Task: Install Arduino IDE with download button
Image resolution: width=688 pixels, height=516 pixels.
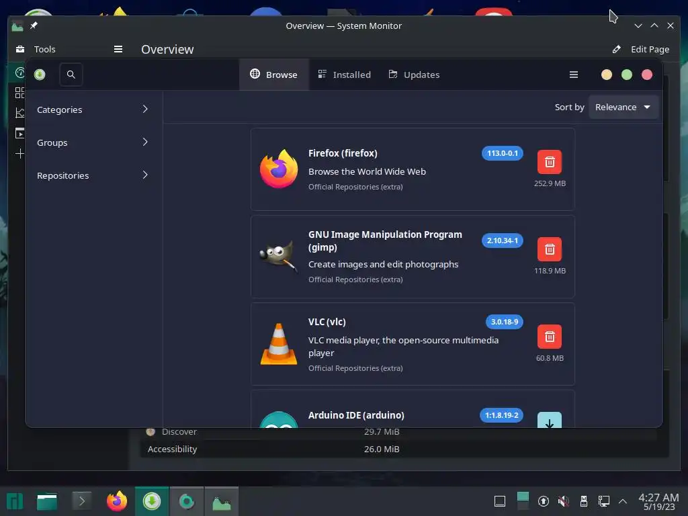Action: 550,420
